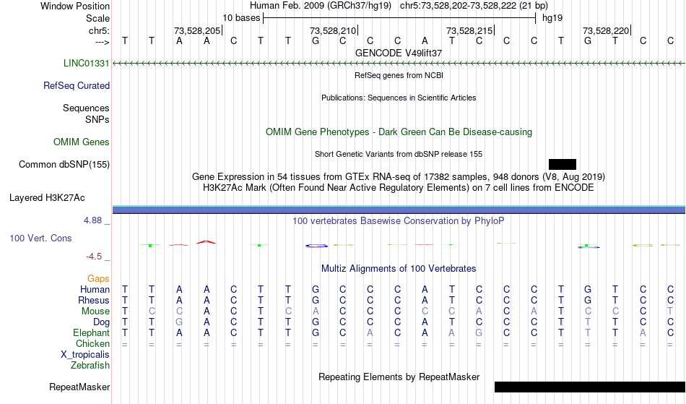Select the OMIM Genes track label
This screenshot has width=686, height=404.
click(x=82, y=142)
